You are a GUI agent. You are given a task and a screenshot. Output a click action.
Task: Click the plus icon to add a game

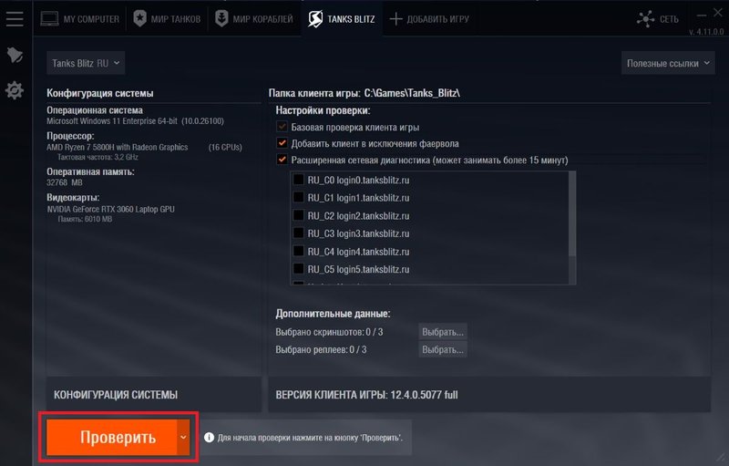[395, 19]
